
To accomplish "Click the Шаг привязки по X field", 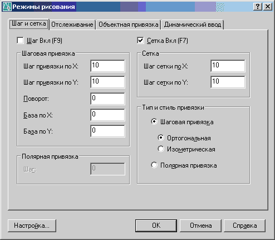I will tap(107, 66).
